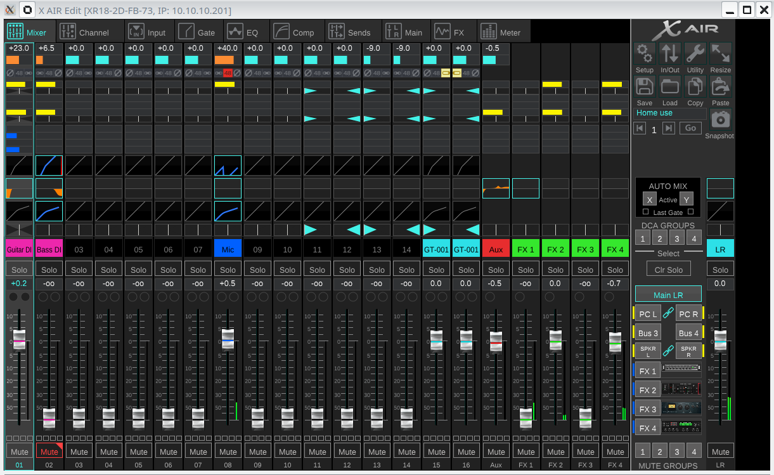The width and height of the screenshot is (774, 475).
Task: Solo the Mic channel
Action: [x=228, y=270]
